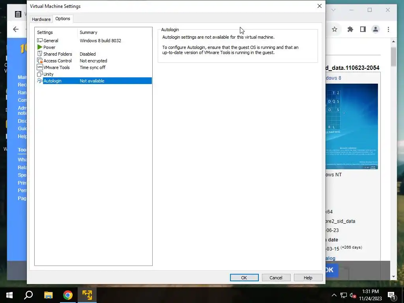
Task: Select the Options tab
Action: [x=63, y=19]
